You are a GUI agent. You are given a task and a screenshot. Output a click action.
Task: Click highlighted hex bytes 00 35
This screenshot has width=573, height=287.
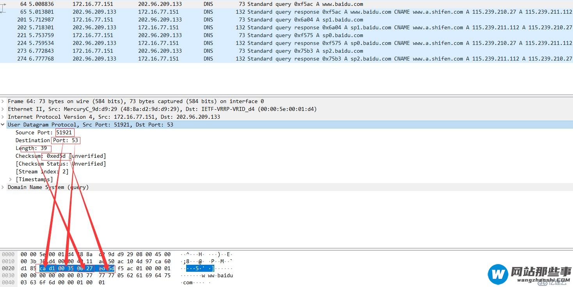(x=66, y=268)
